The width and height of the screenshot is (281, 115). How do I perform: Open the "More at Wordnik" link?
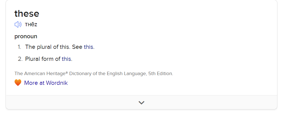pos(46,83)
